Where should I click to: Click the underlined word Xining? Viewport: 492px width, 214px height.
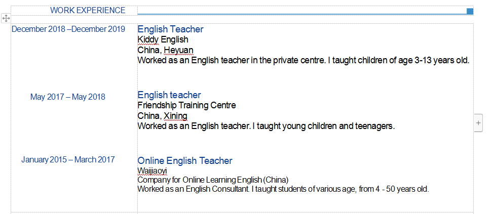pos(176,116)
